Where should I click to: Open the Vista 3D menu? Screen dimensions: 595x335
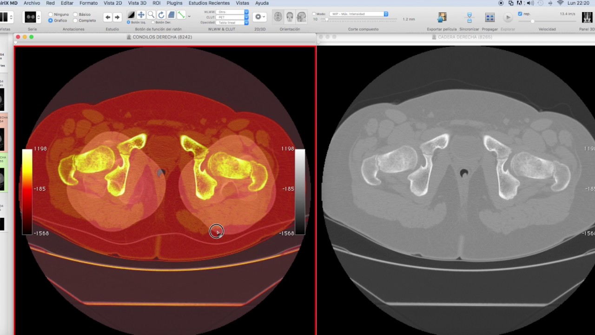pyautogui.click(x=138, y=3)
